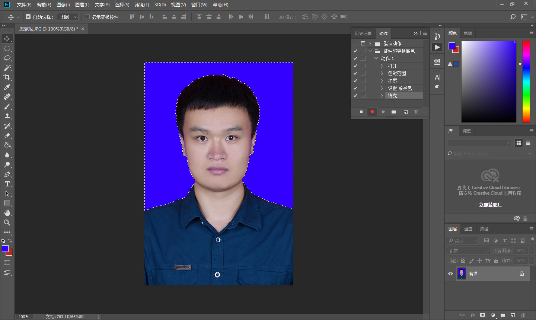Close the 庞梦旭.JPG document tab
536x320 pixels.
coord(83,29)
